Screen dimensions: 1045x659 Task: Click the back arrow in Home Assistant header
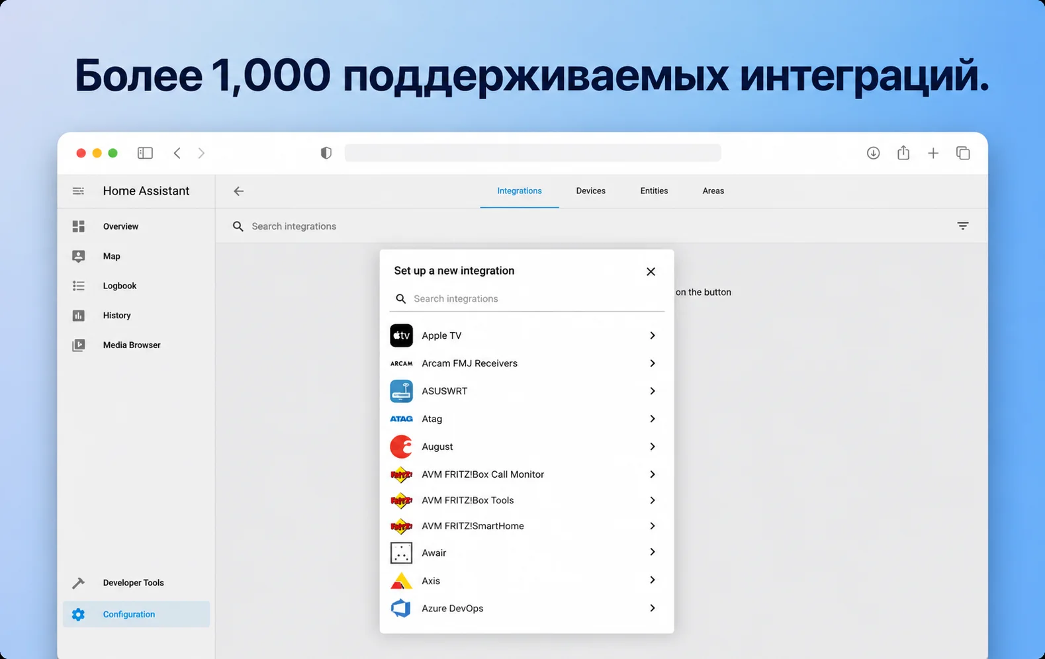pos(238,191)
